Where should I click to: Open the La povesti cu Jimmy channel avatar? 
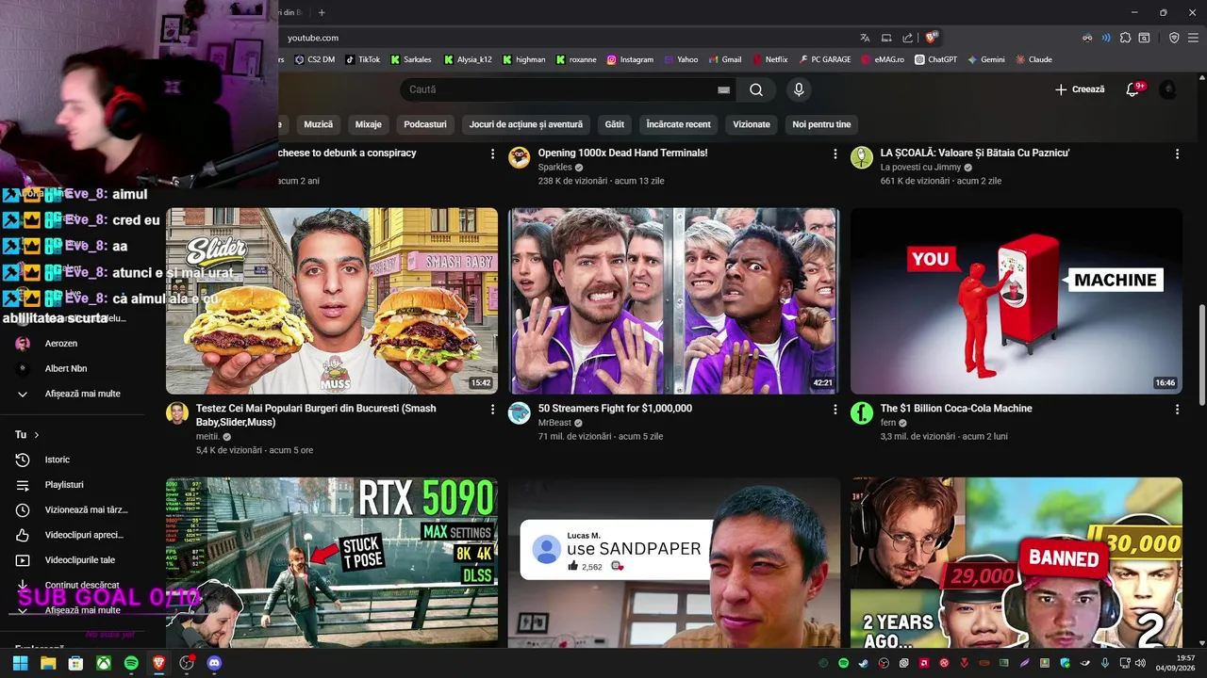pos(862,157)
